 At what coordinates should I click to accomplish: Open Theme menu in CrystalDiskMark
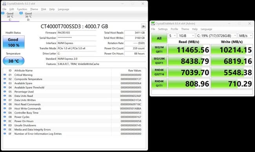pyautogui.click(x=185, y=29)
